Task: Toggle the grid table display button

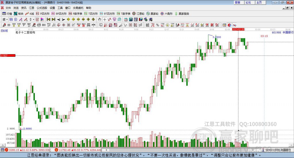Action: [224, 25]
